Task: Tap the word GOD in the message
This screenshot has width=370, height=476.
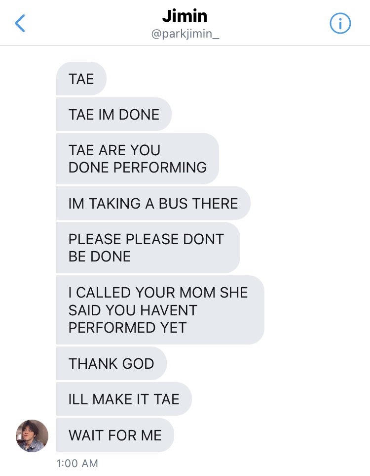Action: (138, 363)
